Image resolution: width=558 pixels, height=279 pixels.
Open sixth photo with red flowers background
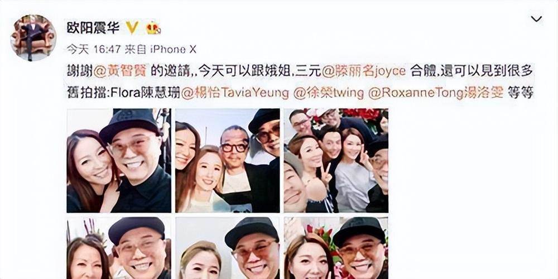click(x=336, y=248)
